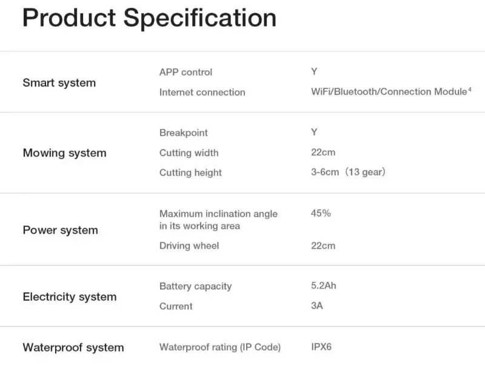Click the Cutting height label

point(190,173)
